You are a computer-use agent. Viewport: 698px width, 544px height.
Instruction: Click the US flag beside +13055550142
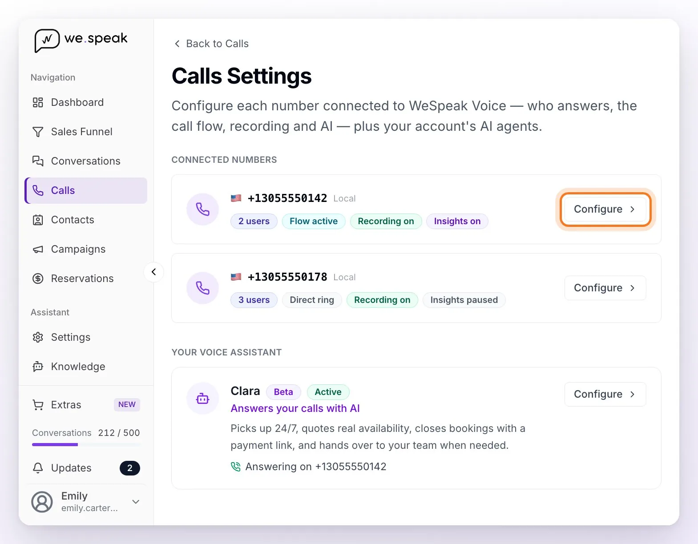[x=236, y=198]
